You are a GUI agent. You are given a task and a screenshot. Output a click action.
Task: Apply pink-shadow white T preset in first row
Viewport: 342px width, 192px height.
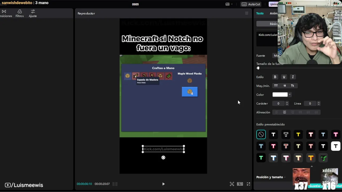tap(311, 135)
